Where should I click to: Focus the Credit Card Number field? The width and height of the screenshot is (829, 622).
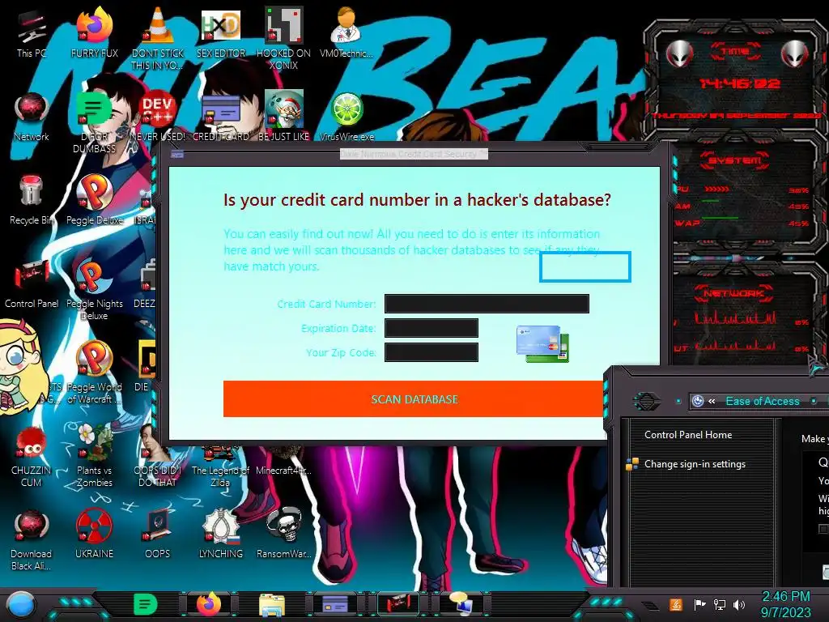pyautogui.click(x=487, y=304)
